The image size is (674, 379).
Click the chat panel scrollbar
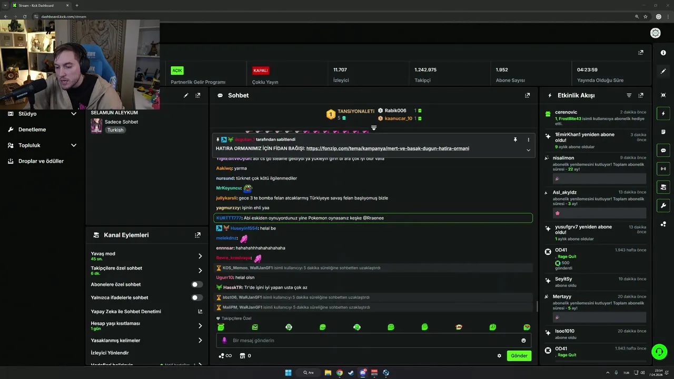537,306
